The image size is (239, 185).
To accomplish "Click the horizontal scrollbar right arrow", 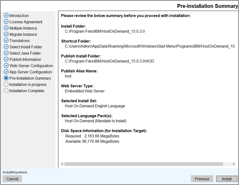I will [234, 164].
